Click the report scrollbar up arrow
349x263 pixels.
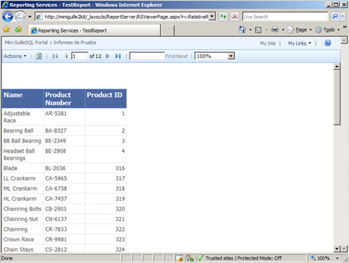point(337,66)
